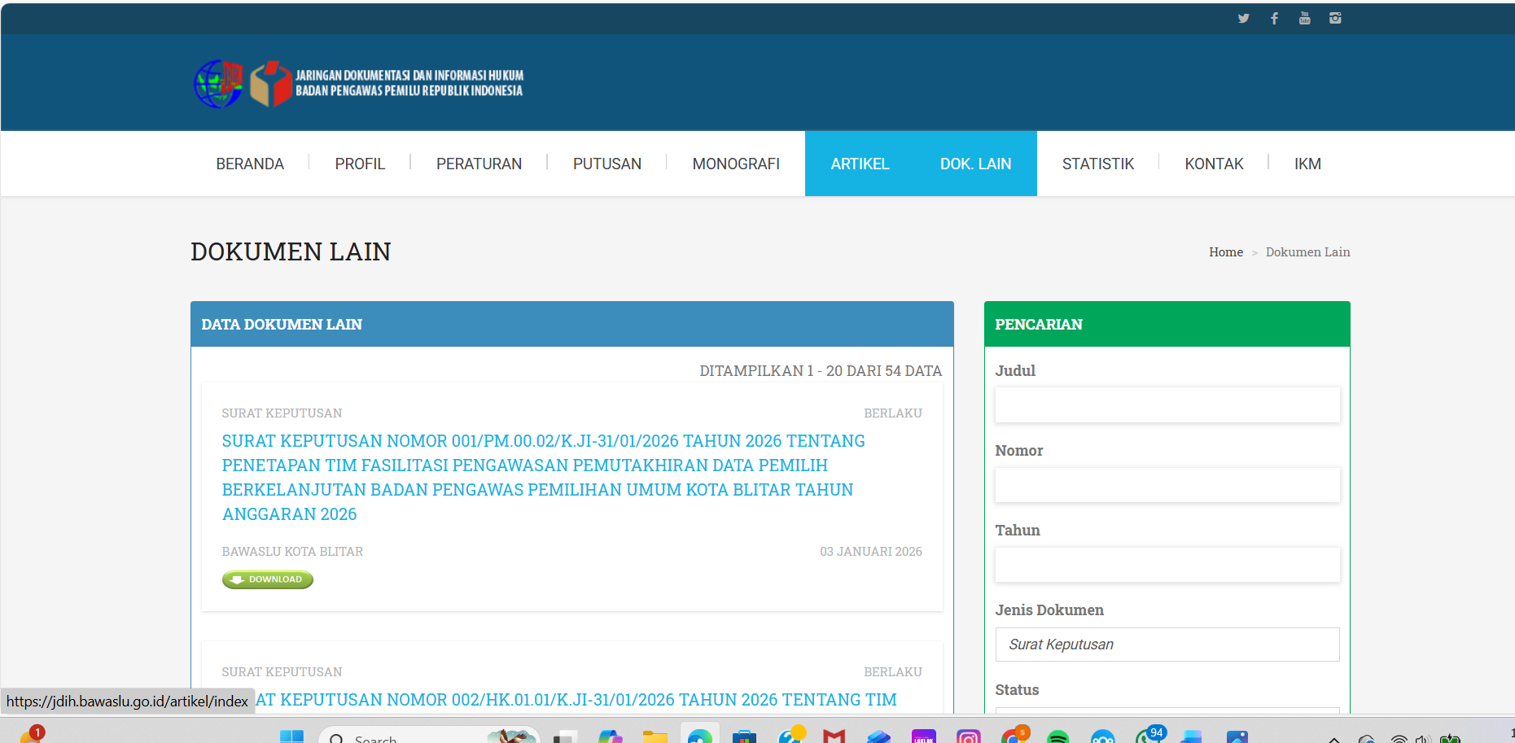Open the Copilot taskbar icon
Screen dimensions: 1515x743
pos(610,736)
